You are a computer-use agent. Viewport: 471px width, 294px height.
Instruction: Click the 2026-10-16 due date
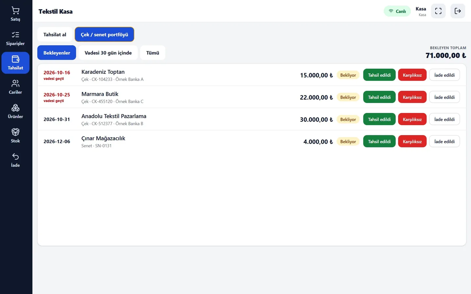click(57, 73)
